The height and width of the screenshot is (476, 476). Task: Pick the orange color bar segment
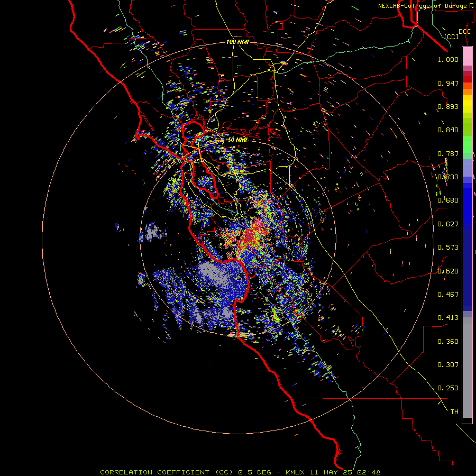467,91
